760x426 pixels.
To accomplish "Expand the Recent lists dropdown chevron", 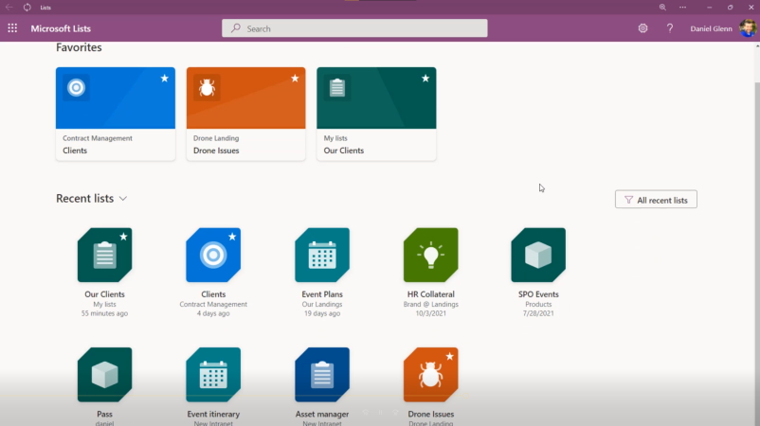I will point(123,199).
